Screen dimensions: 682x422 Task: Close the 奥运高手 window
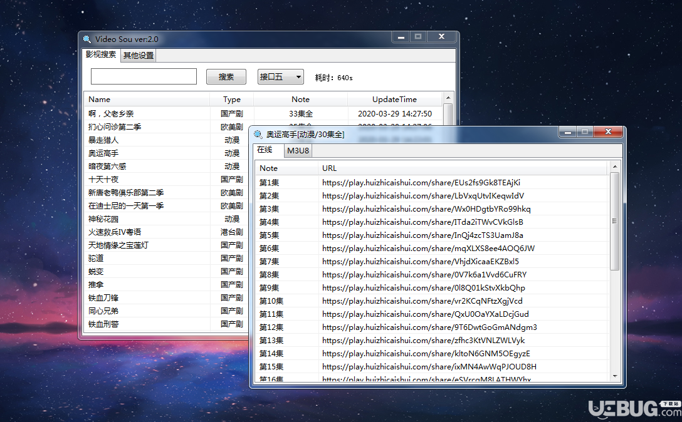click(608, 131)
